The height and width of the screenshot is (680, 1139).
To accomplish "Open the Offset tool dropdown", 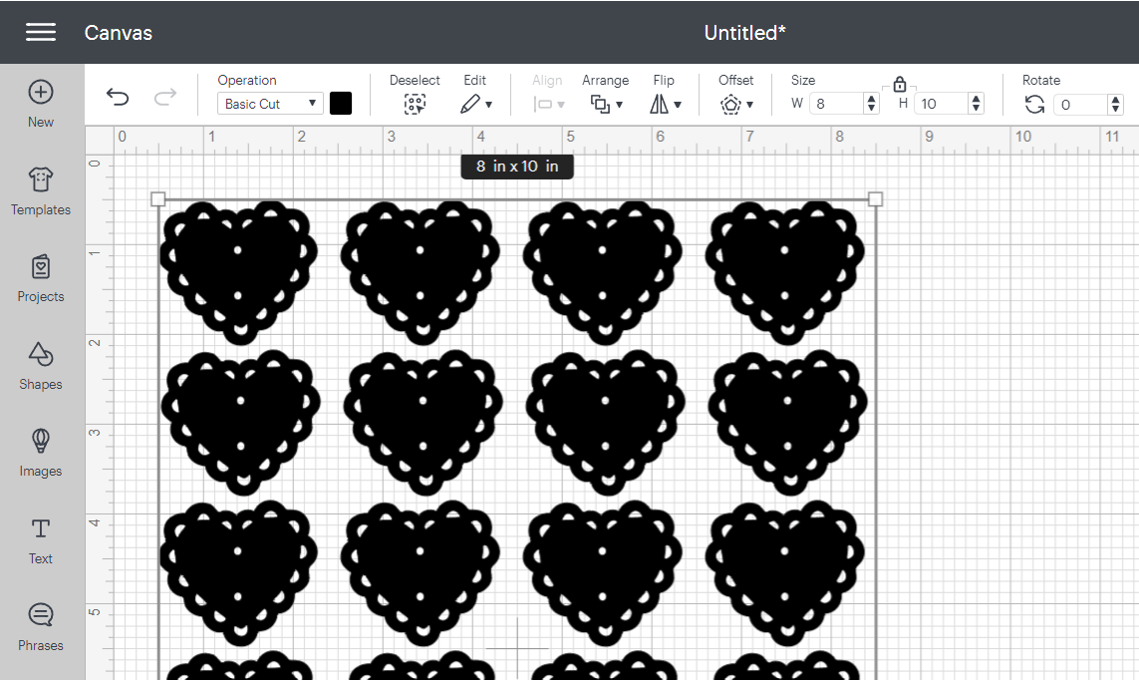I will coord(735,104).
